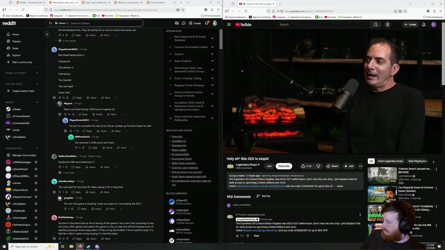Screen dimensions: 445x250
Task: Click YouTube search magnifier button
Action: click(375, 24)
